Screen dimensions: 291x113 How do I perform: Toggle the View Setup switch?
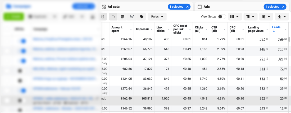click(222, 17)
